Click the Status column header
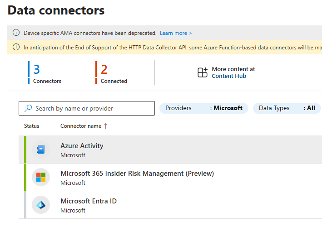This screenshot has height=227, width=322. click(x=32, y=126)
